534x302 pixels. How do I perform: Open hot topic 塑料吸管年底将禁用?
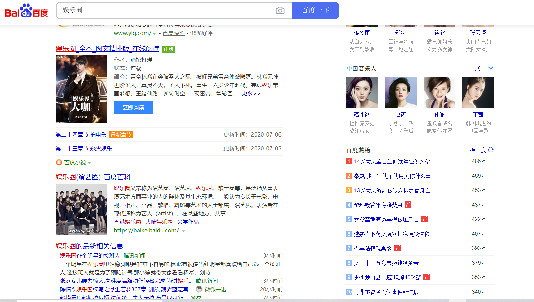click(x=378, y=205)
